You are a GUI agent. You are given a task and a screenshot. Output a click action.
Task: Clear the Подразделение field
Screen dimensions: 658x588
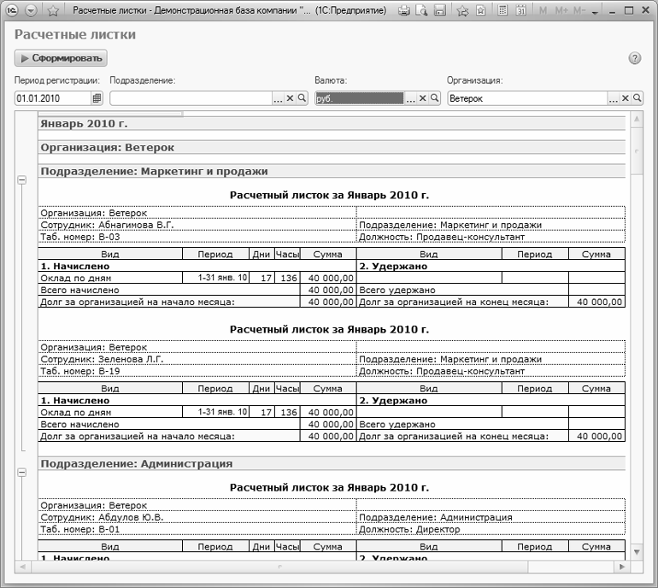click(290, 98)
